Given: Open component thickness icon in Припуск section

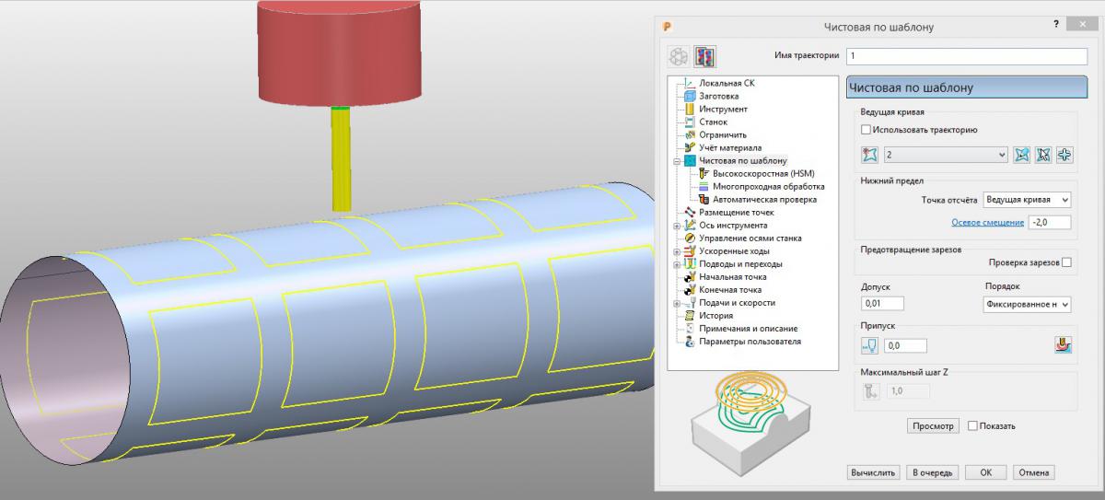Looking at the screenshot, I should pos(1064,345).
